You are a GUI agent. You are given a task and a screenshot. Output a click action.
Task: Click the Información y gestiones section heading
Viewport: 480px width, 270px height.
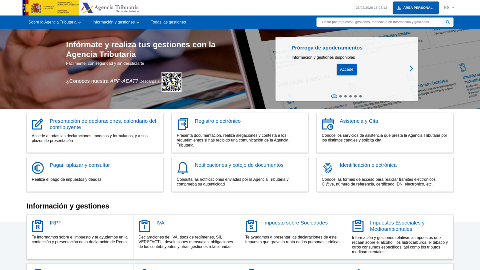coord(68,206)
